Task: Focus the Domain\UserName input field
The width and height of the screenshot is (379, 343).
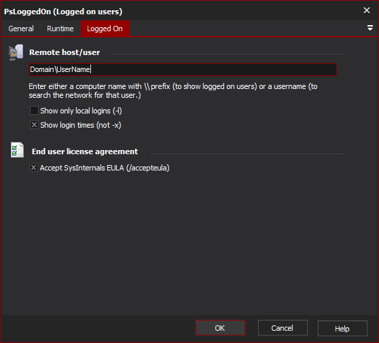Action: [183, 69]
